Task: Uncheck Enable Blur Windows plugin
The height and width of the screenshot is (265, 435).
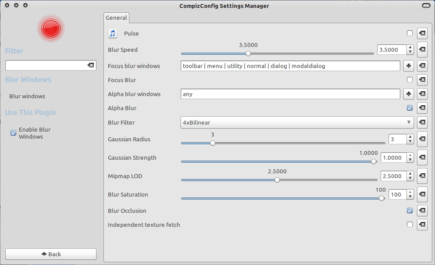Action: [x=13, y=133]
